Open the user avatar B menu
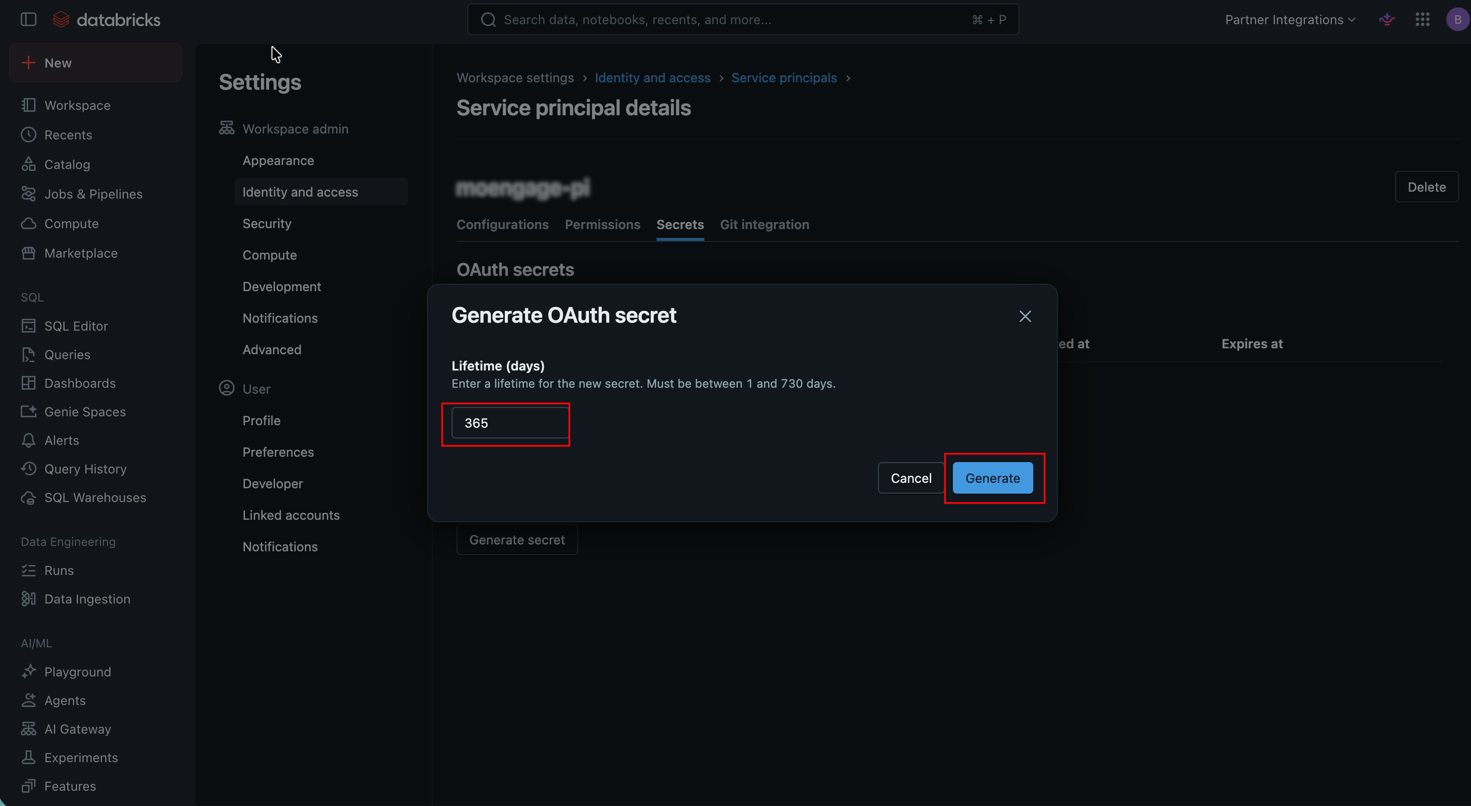The image size is (1471, 806). coord(1457,19)
